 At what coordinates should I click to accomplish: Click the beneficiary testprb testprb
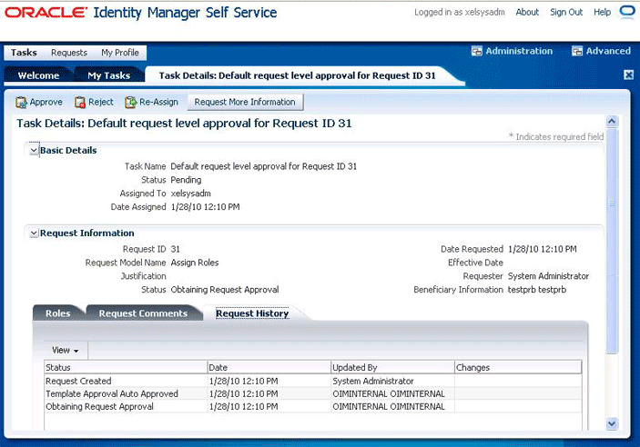tap(537, 290)
